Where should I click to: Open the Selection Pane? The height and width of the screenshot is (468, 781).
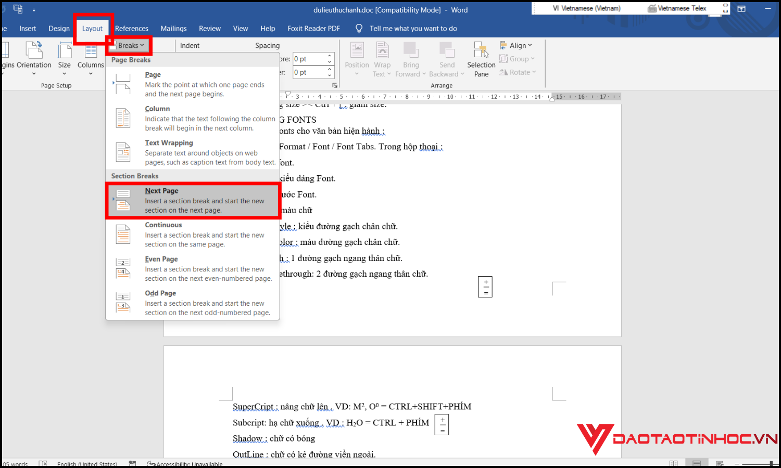click(x=481, y=60)
